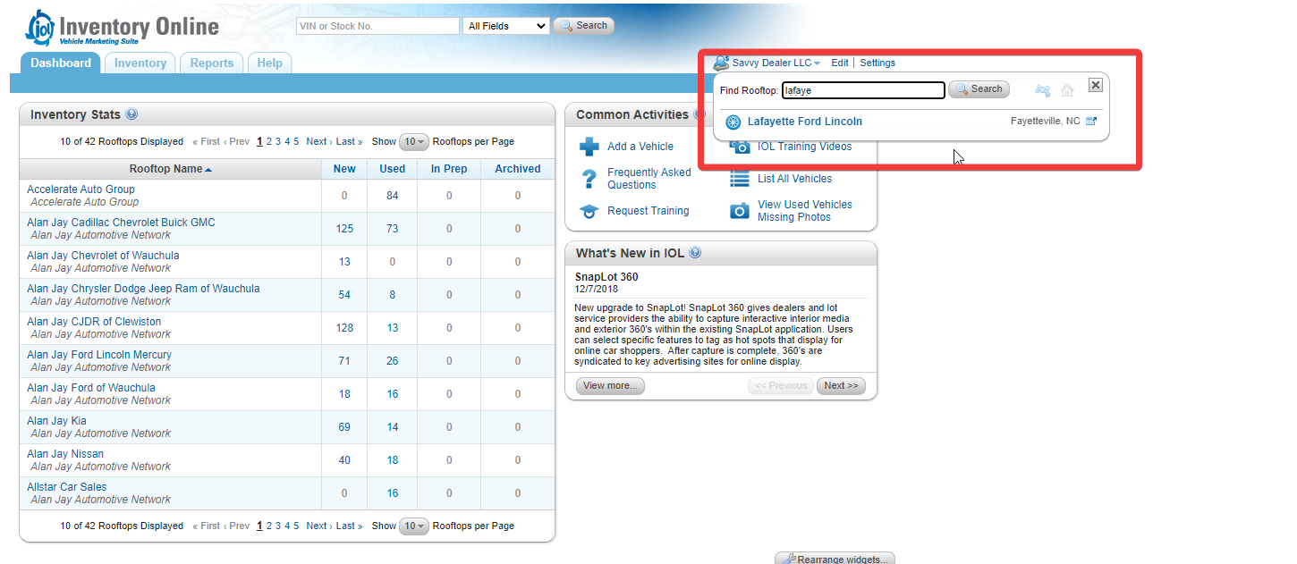Open Alan Jay Chevrolet of Wauchula rooftop
1297x564 pixels.
(103, 256)
